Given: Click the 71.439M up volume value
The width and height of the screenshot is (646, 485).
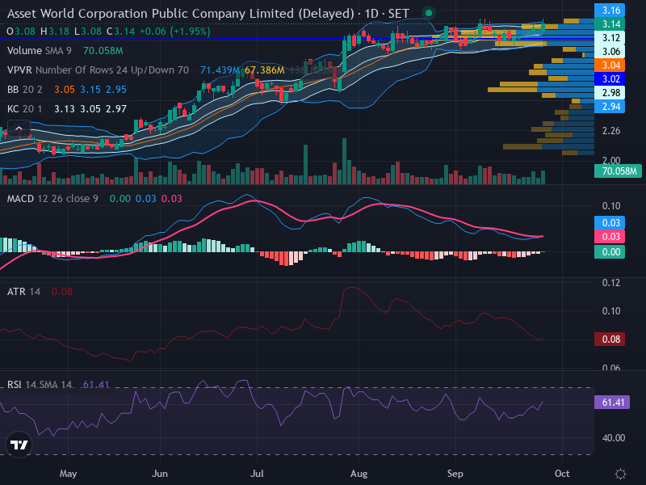Looking at the screenshot, I should click(x=220, y=70).
